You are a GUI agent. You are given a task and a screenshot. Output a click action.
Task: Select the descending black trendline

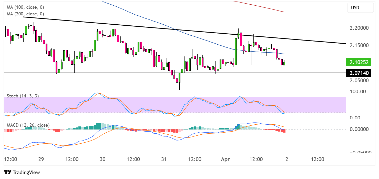[x=185, y=31]
